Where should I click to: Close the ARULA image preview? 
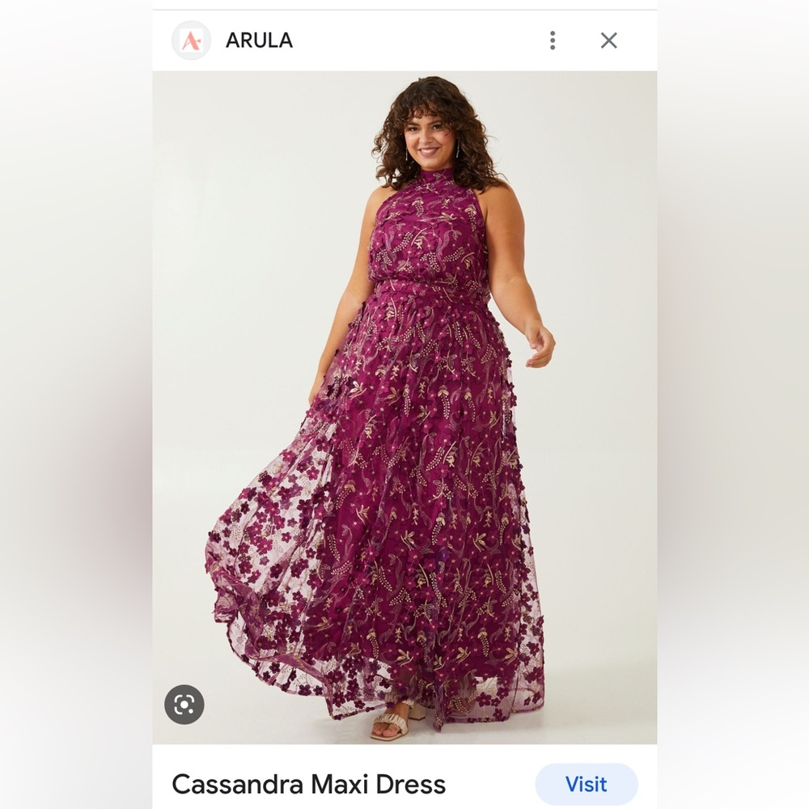coord(609,40)
